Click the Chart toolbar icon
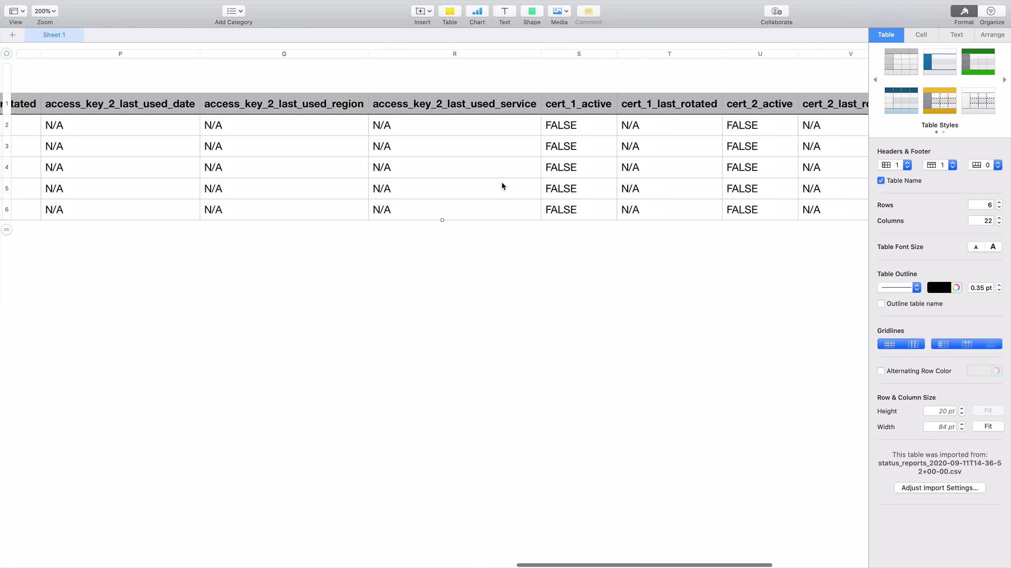 (477, 11)
